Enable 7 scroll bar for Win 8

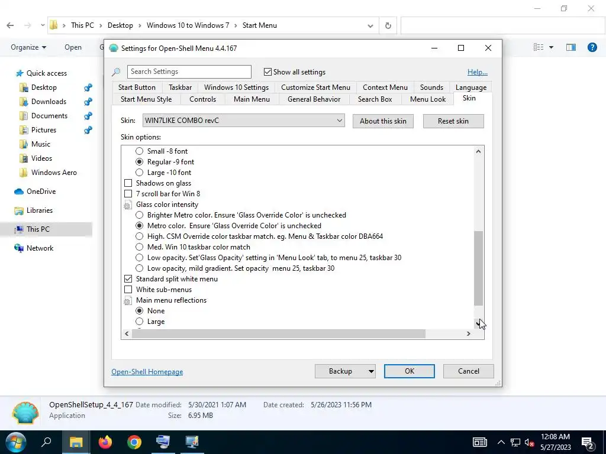(128, 194)
